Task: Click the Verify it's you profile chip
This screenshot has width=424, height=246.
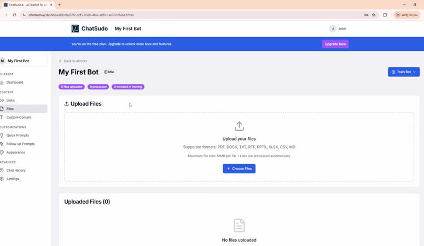Action: point(406,15)
